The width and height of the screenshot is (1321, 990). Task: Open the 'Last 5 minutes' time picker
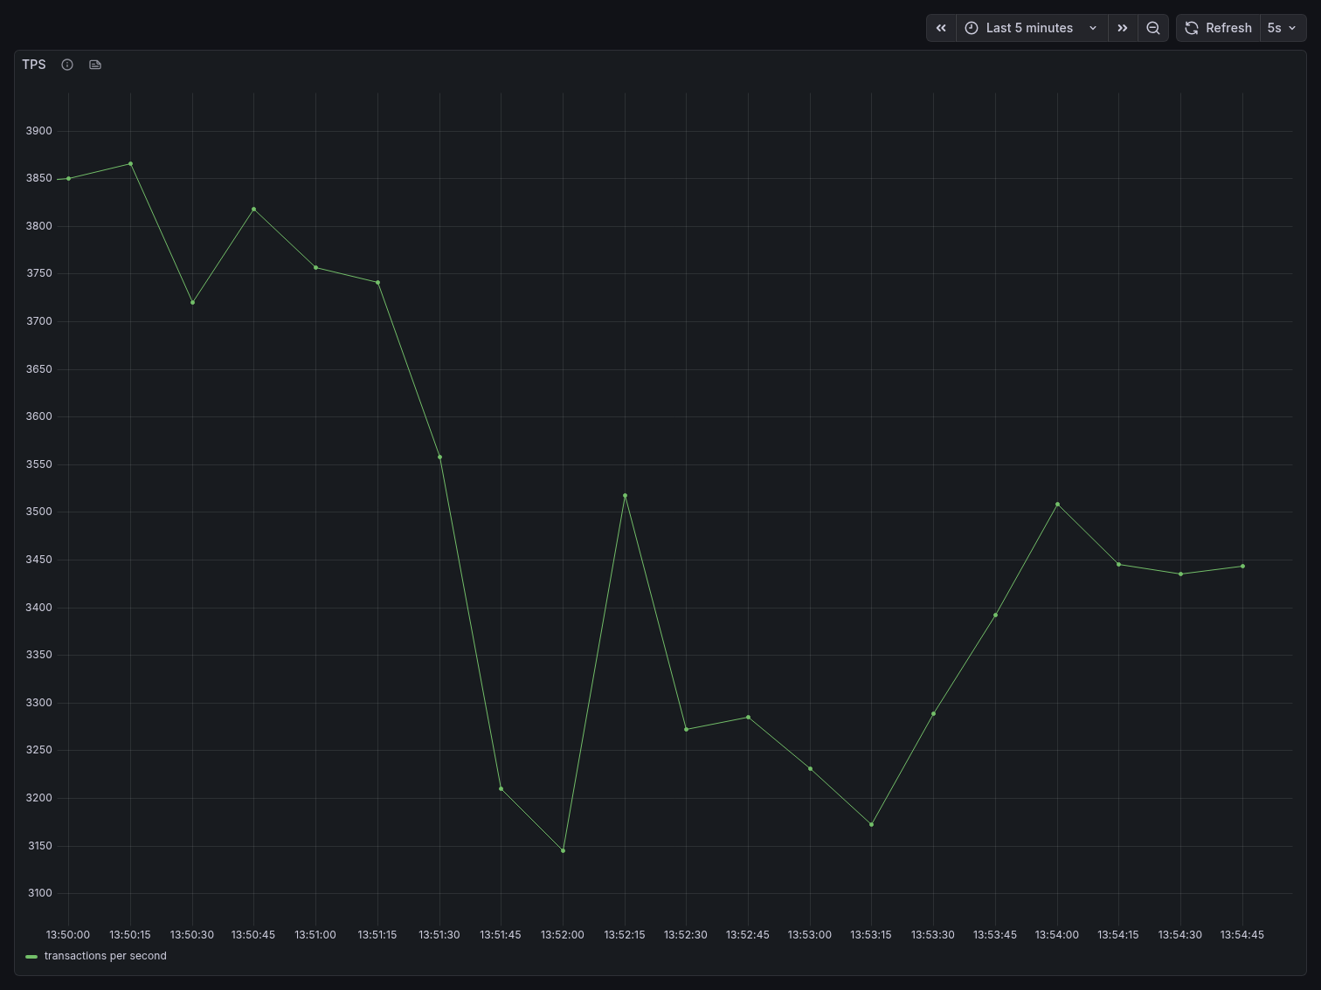(x=1031, y=28)
